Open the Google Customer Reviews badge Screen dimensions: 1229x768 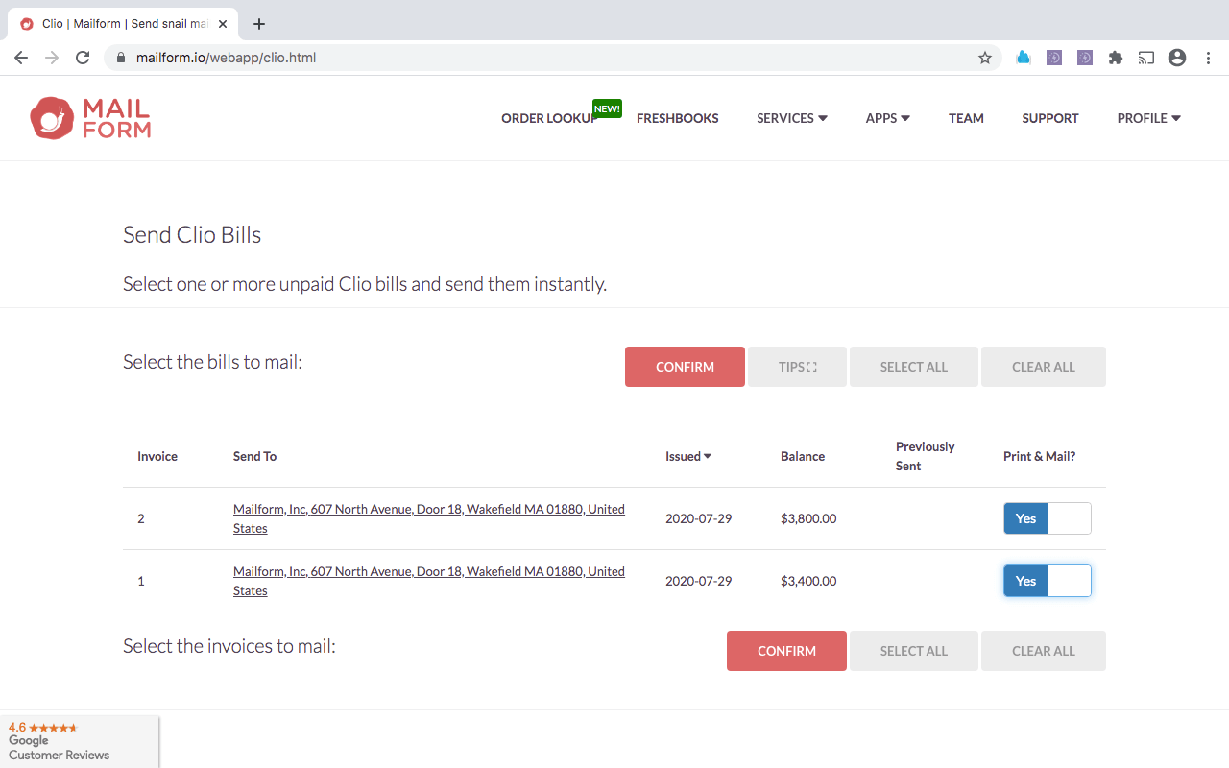point(80,741)
